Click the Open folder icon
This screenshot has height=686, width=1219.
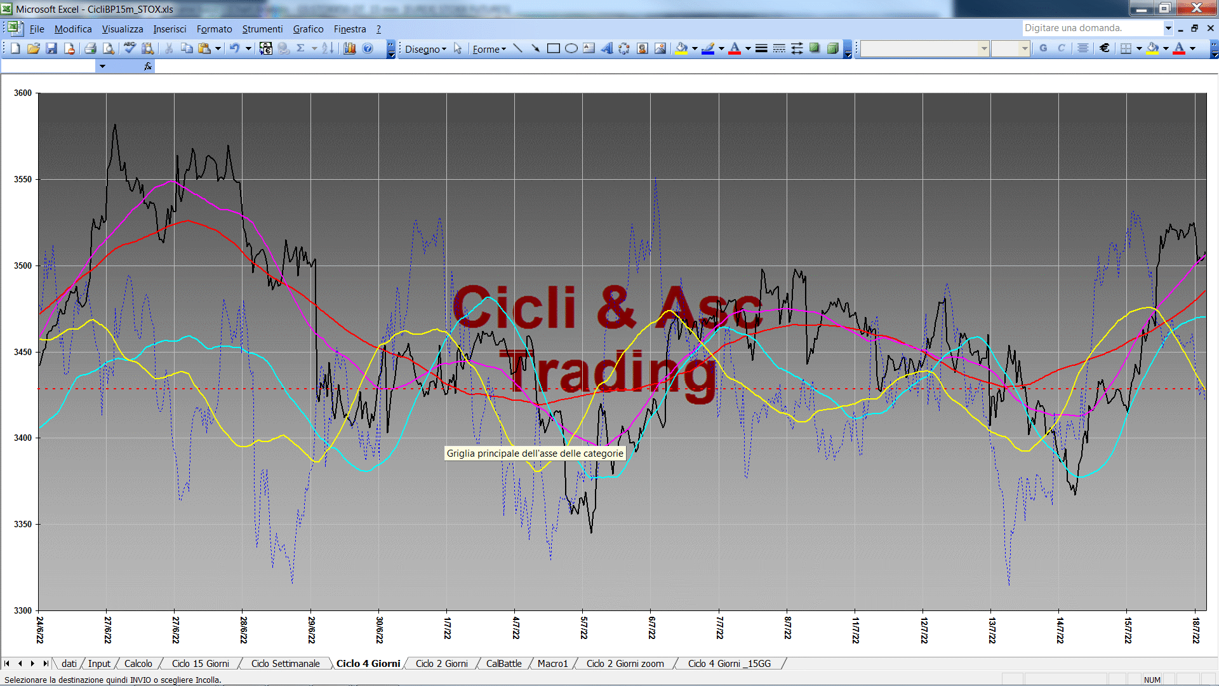34,48
